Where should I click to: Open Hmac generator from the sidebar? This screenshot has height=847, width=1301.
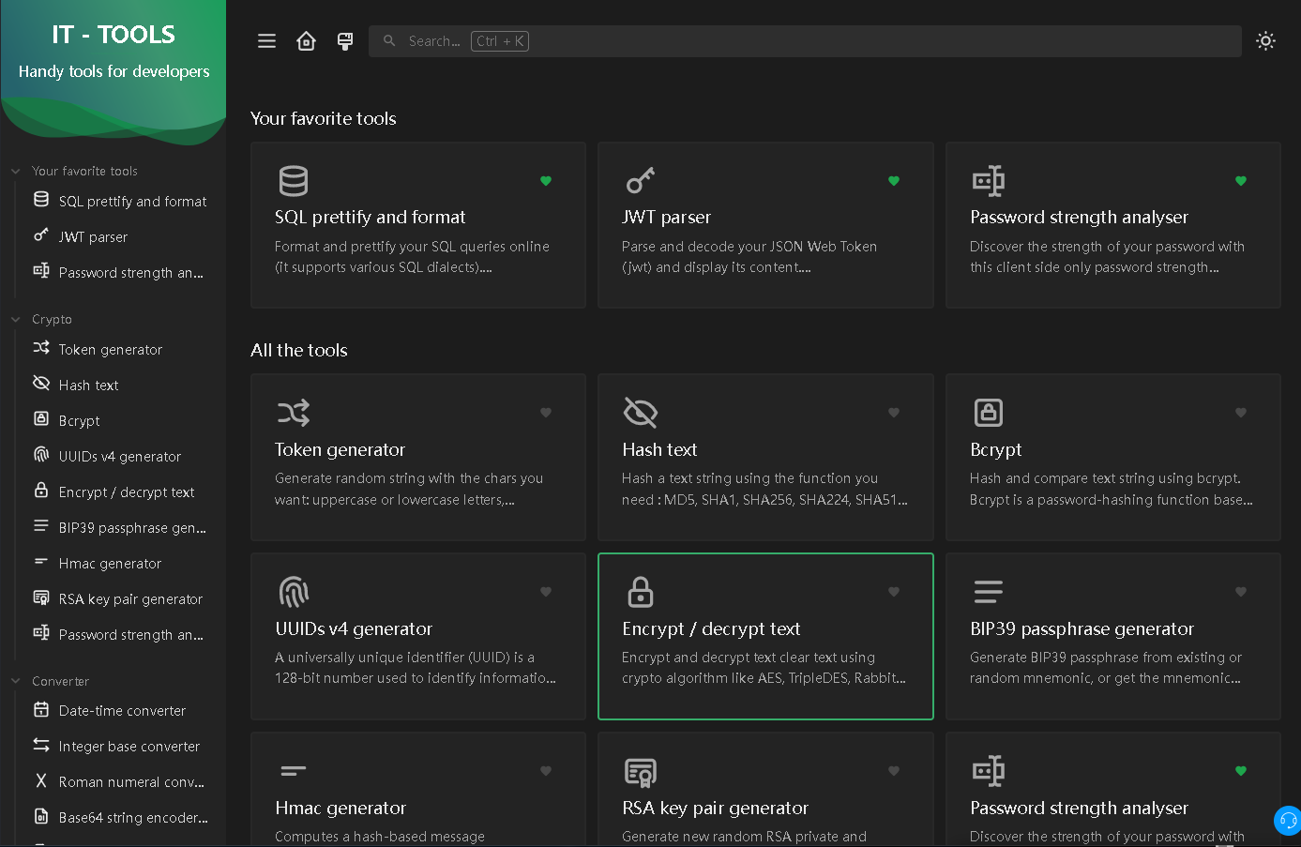pos(110,564)
